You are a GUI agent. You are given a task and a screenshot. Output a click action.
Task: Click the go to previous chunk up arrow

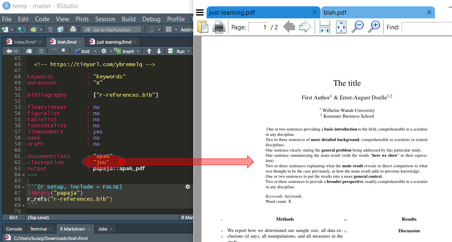[149, 51]
